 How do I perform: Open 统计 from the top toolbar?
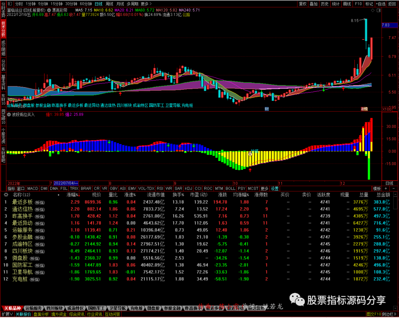pyautogui.click(x=335, y=4)
